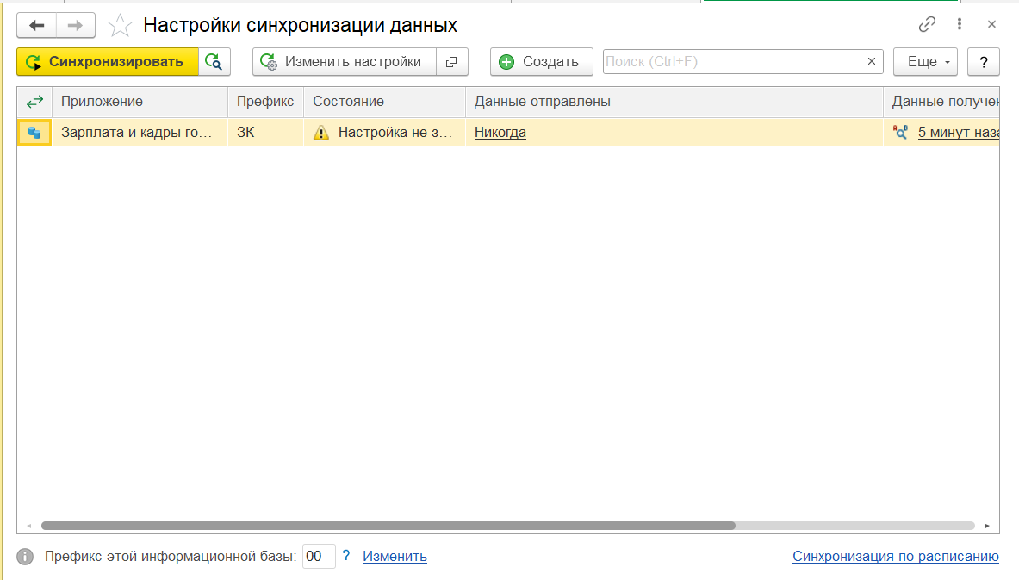Click the info icon near prefix label
This screenshot has width=1019, height=580.
click(x=26, y=557)
